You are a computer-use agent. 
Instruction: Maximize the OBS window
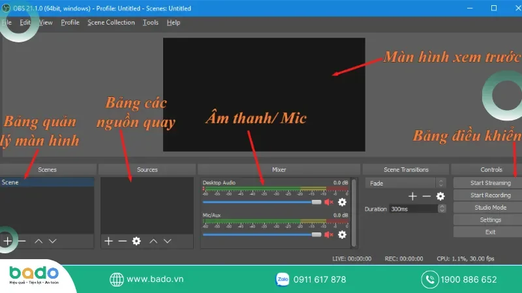pyautogui.click(x=494, y=8)
